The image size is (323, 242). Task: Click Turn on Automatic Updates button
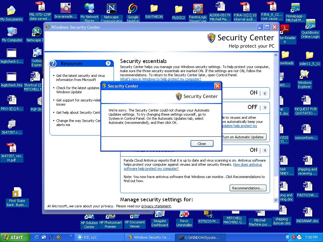244,137
